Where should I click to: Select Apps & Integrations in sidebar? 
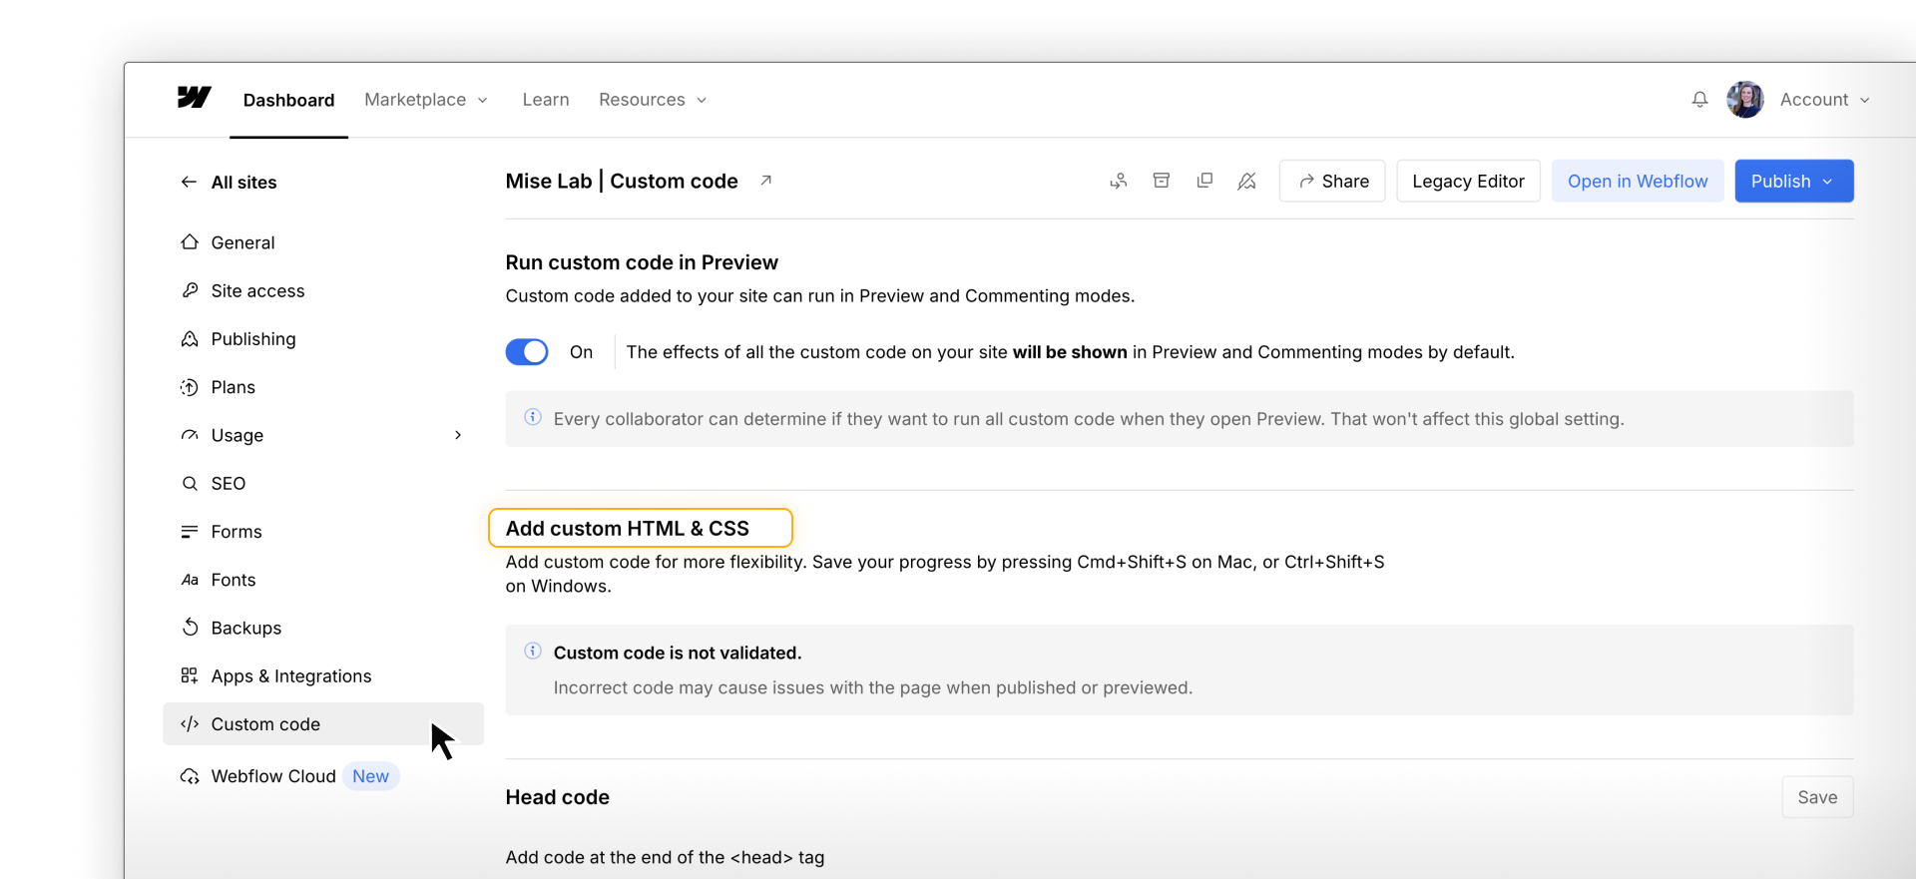(x=323, y=675)
